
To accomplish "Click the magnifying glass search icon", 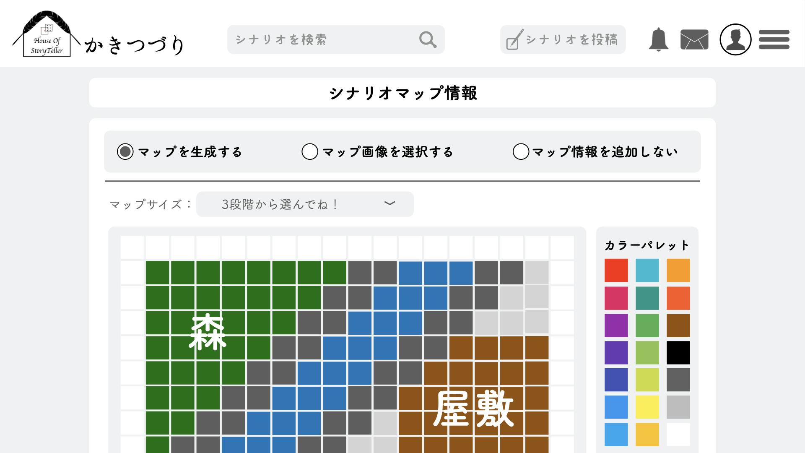I will 427,39.
